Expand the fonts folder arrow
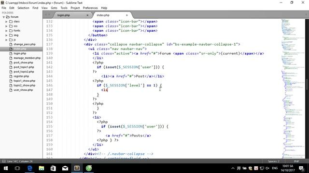The height and width of the screenshot is (173, 309). pos(6,31)
